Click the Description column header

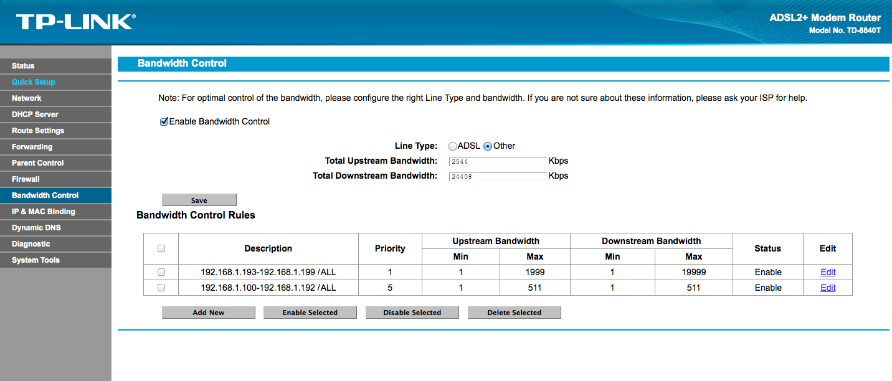(268, 248)
